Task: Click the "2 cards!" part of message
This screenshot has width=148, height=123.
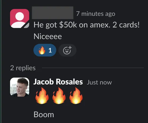Action: coord(126,25)
